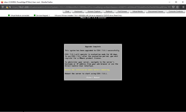The height and width of the screenshot is (112, 186).
Task: Open the Keyboard button
Action: click(x=78, y=12)
